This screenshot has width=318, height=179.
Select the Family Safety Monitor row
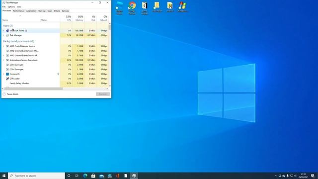tap(55, 84)
